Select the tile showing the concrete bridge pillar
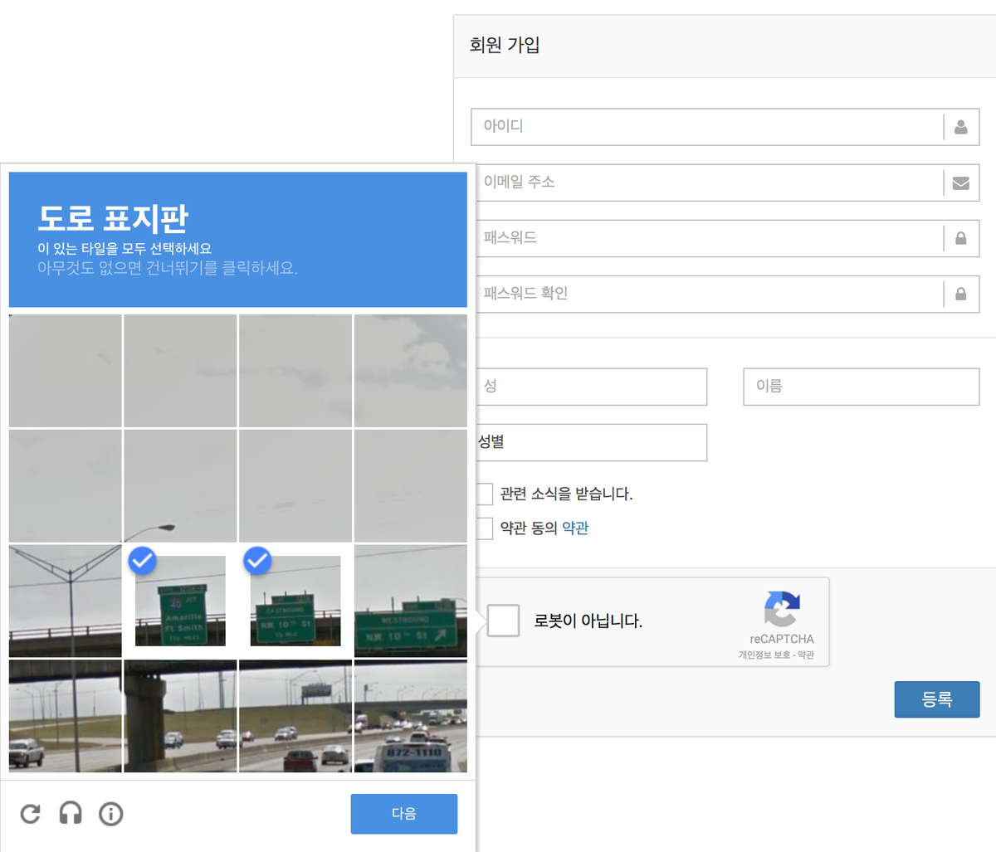This screenshot has height=852, width=996. click(180, 716)
